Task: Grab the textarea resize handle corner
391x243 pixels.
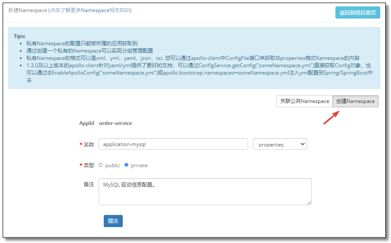Action: pos(309,202)
